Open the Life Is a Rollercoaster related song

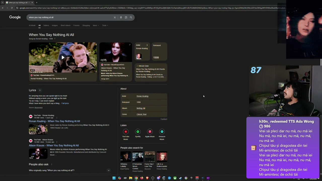[x=162, y=161]
